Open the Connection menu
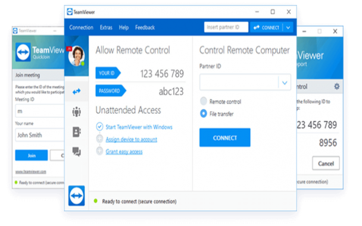The height and width of the screenshot is (226, 362). [x=81, y=27]
